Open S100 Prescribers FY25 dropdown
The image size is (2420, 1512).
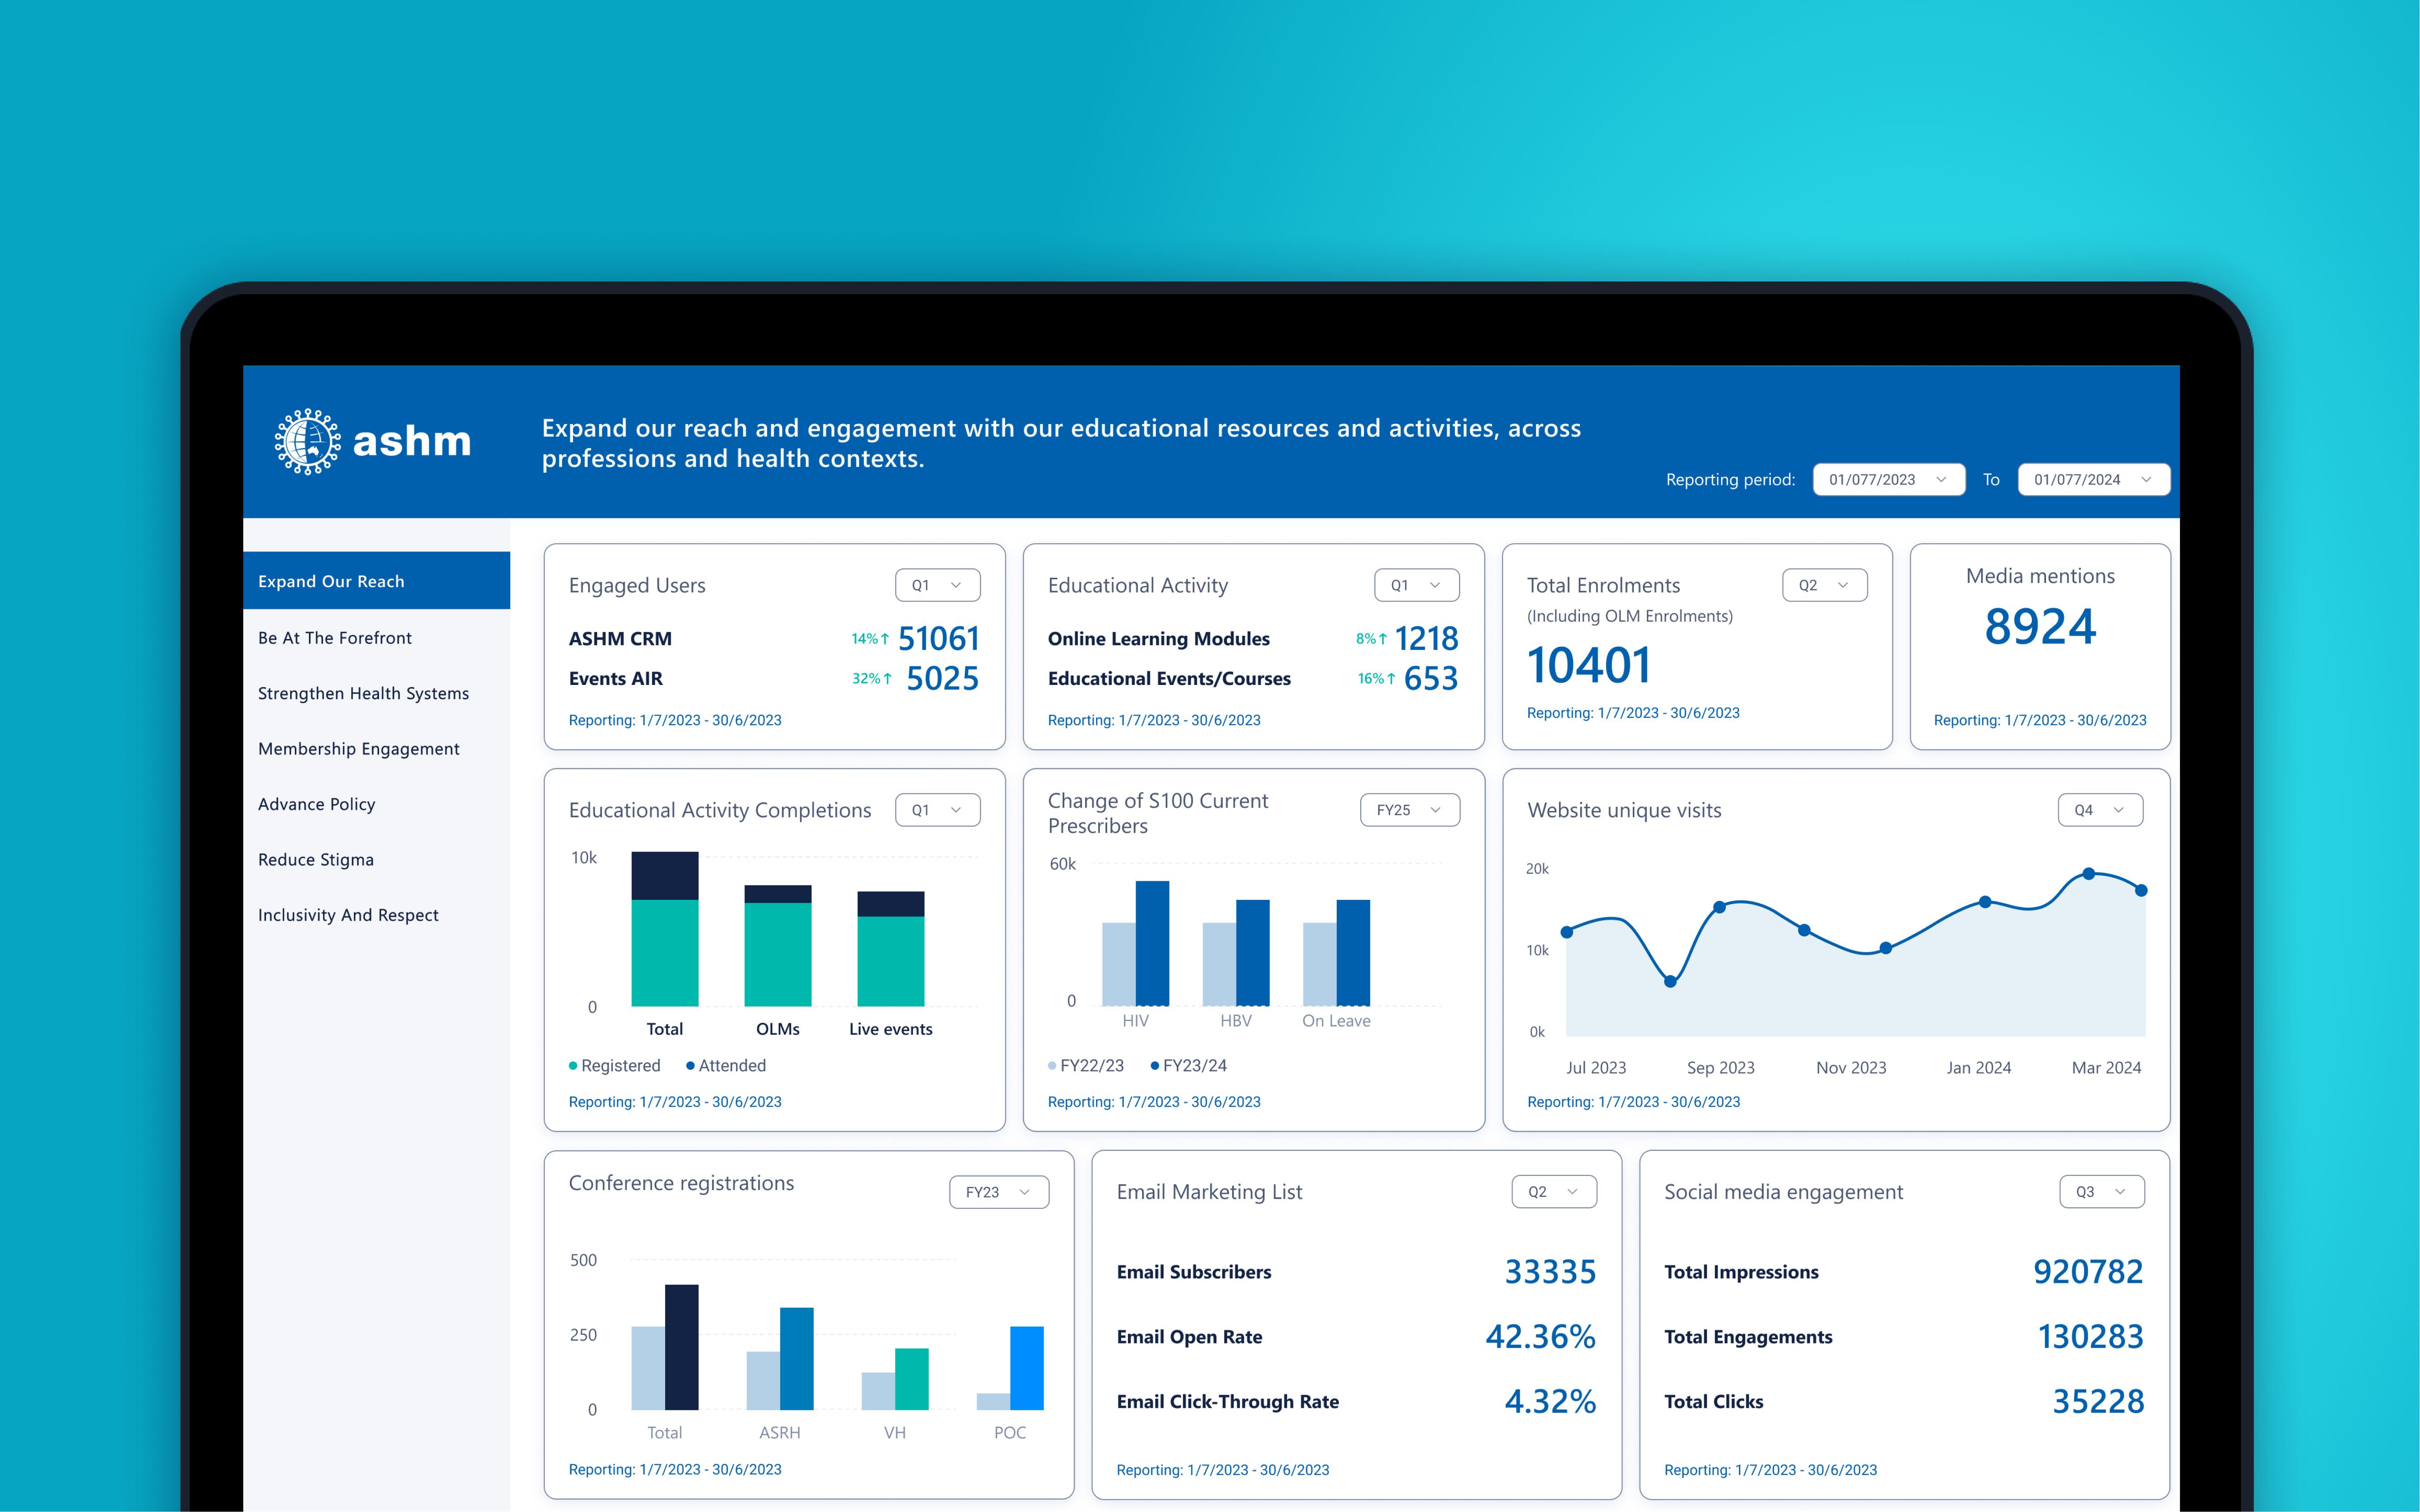click(x=1409, y=810)
